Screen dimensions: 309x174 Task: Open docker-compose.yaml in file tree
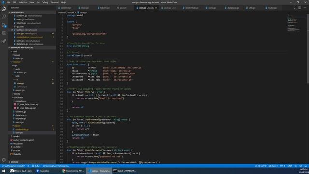(x=23, y=140)
